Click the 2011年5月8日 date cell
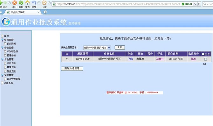Image resolution: width=213 pixels, height=126 pixels. click(176, 59)
